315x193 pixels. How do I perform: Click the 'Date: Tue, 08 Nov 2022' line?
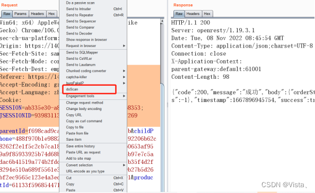227,38
